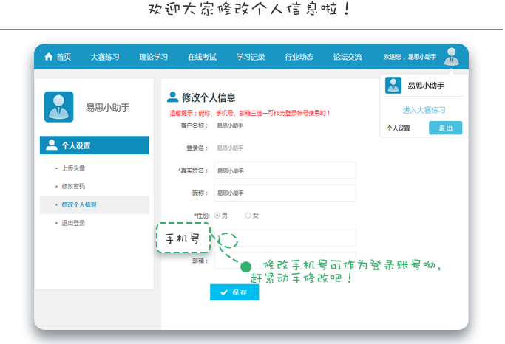Click the 个人设置 sidebar header

[95, 145]
